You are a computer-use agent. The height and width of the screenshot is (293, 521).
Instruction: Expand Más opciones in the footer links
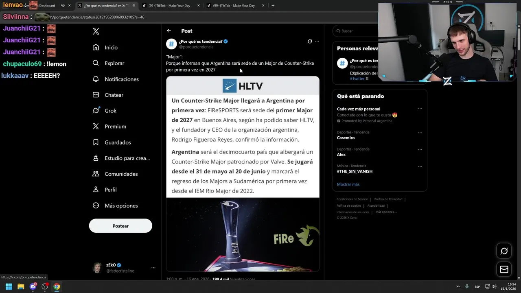click(386, 212)
